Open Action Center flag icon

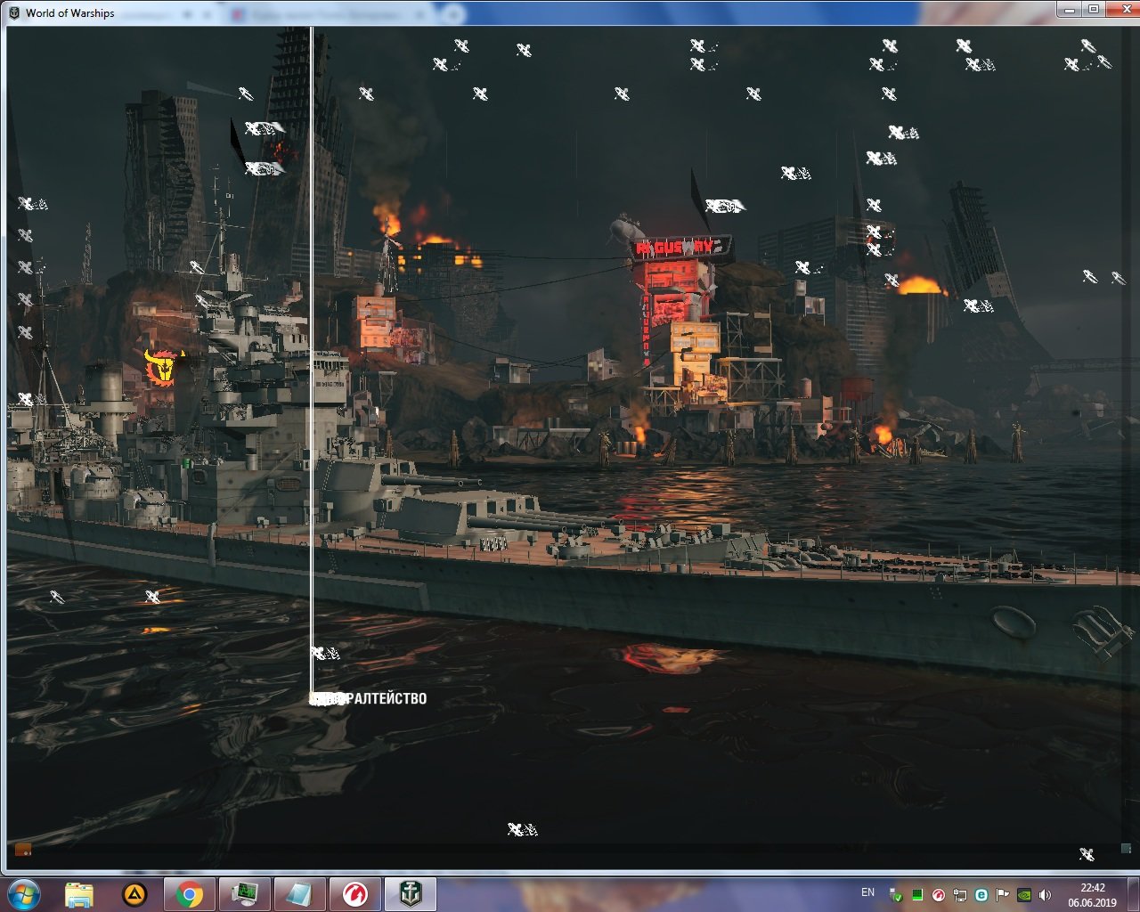pos(1002,895)
